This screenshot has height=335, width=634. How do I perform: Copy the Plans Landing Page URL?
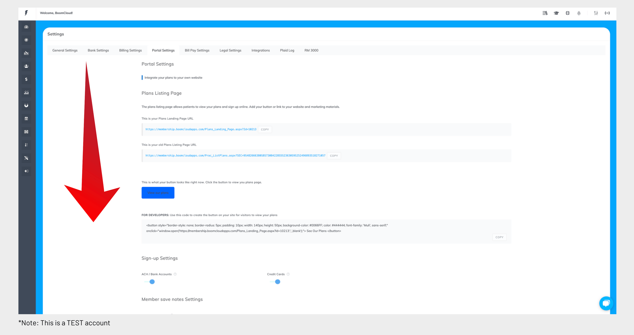tap(264, 129)
